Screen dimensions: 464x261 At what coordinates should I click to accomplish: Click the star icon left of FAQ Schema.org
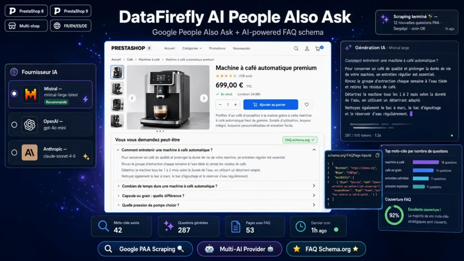(296, 249)
